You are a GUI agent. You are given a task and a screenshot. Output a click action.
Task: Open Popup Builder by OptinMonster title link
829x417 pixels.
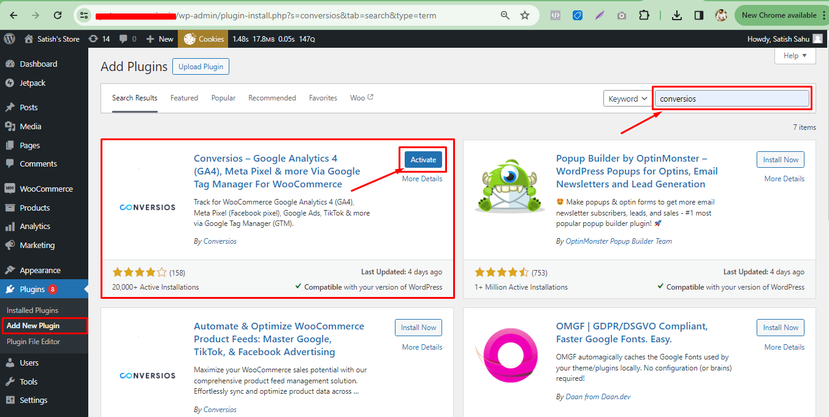click(637, 171)
